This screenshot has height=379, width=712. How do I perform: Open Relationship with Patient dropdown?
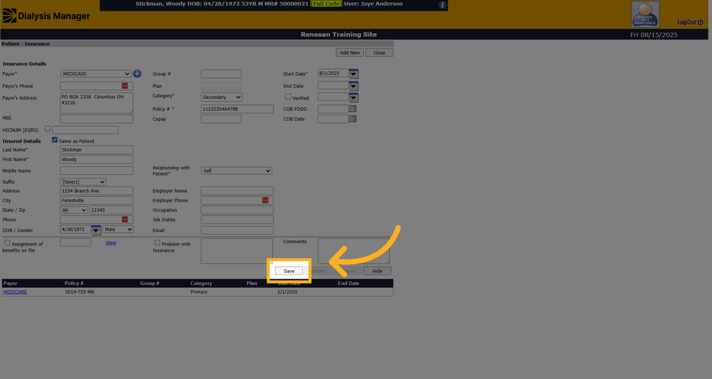236,171
